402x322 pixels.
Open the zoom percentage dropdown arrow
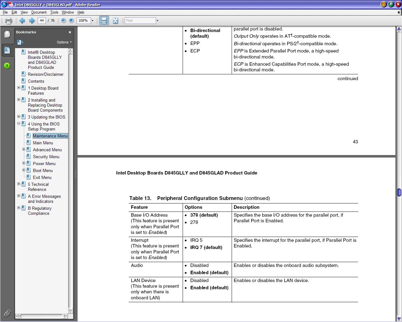point(92,21)
